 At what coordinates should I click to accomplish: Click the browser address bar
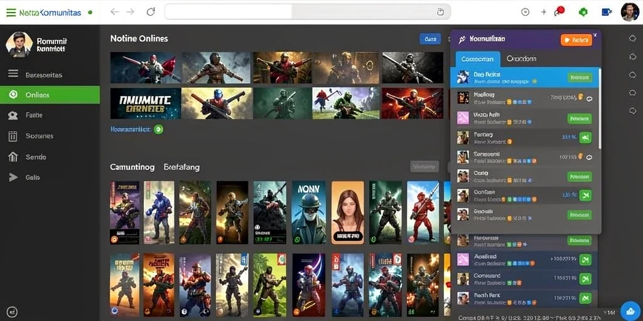tap(308, 12)
